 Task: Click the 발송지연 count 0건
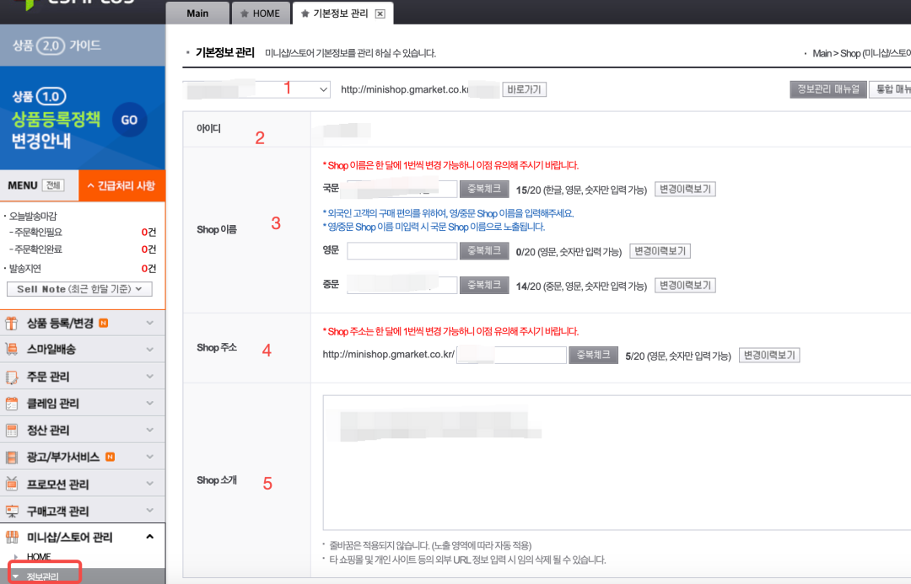click(148, 269)
